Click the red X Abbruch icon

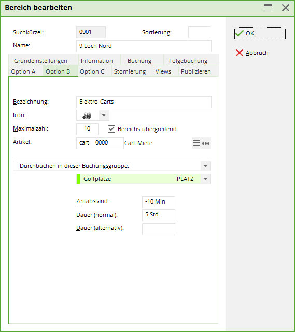[240, 53]
